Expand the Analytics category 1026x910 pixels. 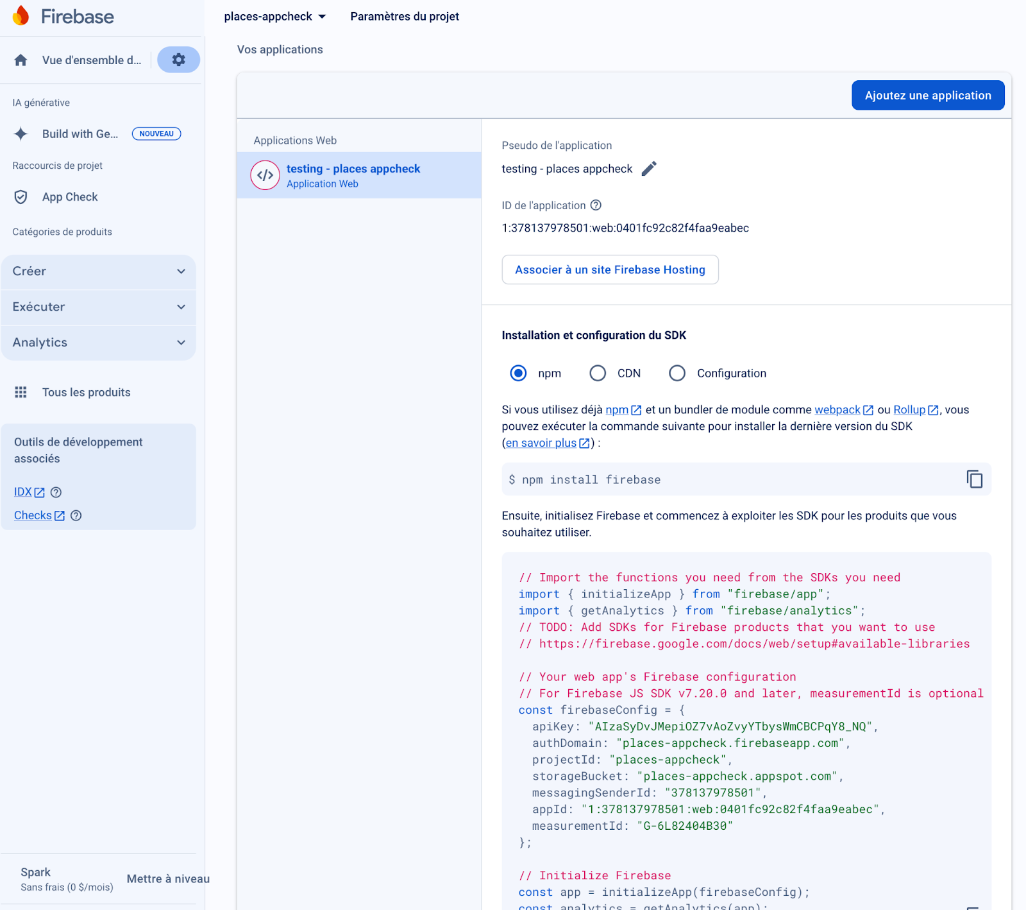[98, 343]
